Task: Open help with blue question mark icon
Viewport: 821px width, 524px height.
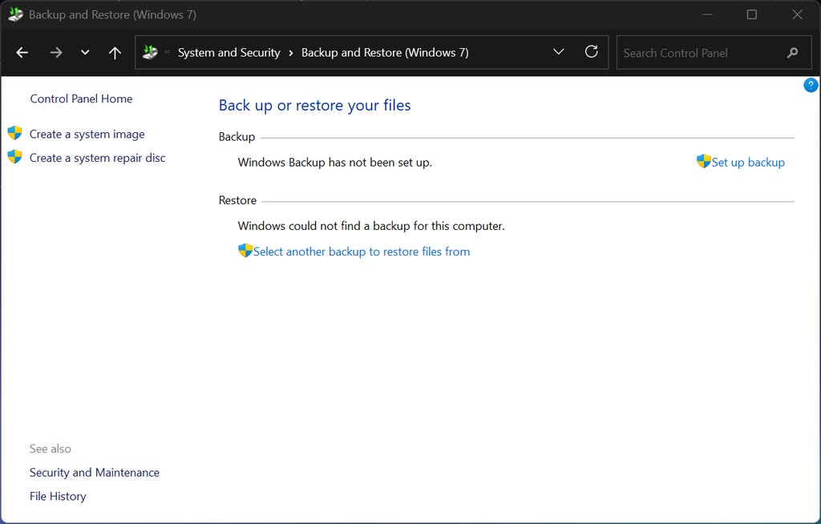Action: point(811,86)
